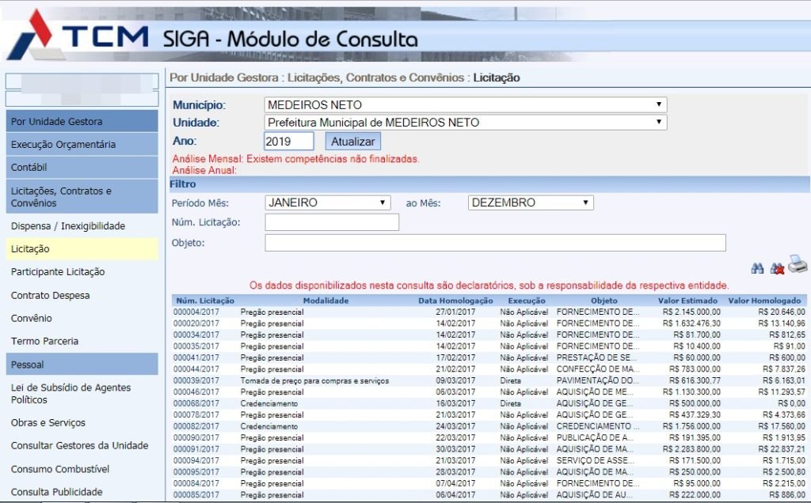Click into the Objeto filter field
The image size is (811, 503).
click(495, 243)
